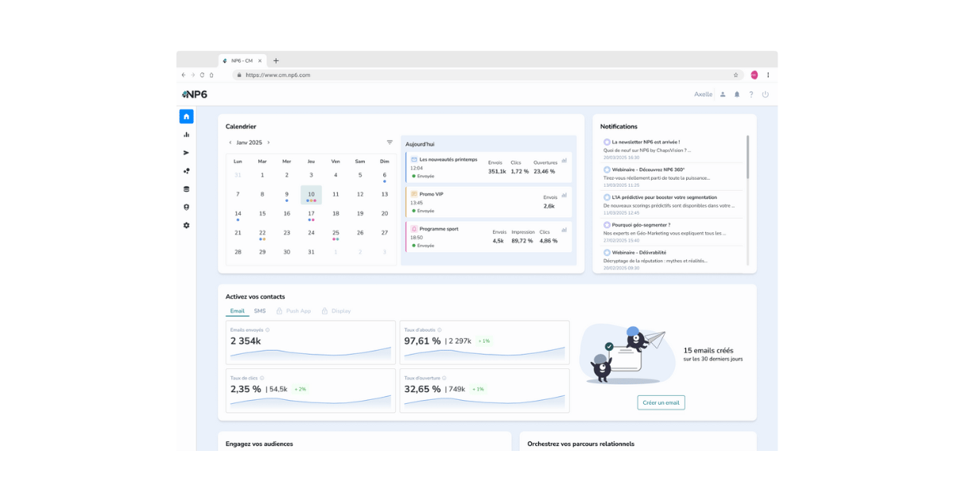Click the NP6 logo
The image size is (954, 501).
(x=195, y=94)
